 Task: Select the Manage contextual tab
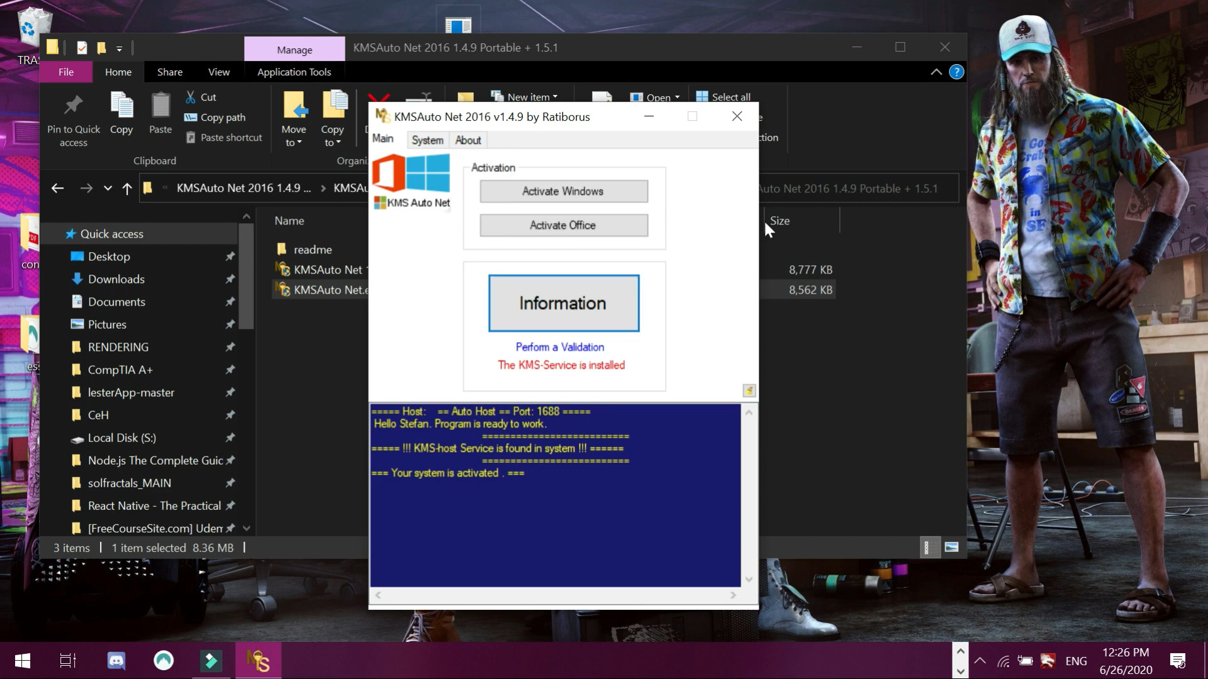click(x=294, y=50)
